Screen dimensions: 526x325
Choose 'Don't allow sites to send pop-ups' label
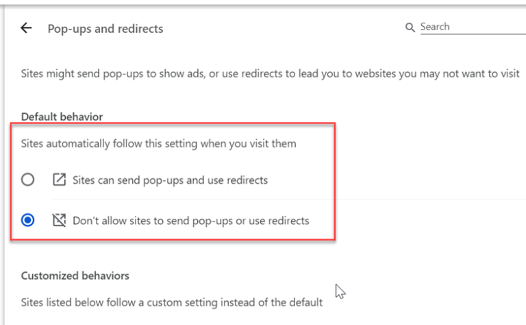(x=191, y=221)
